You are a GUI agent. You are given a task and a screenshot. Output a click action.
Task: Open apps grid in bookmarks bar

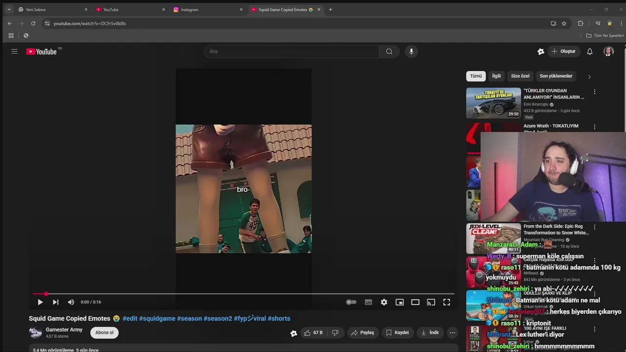tap(11, 36)
